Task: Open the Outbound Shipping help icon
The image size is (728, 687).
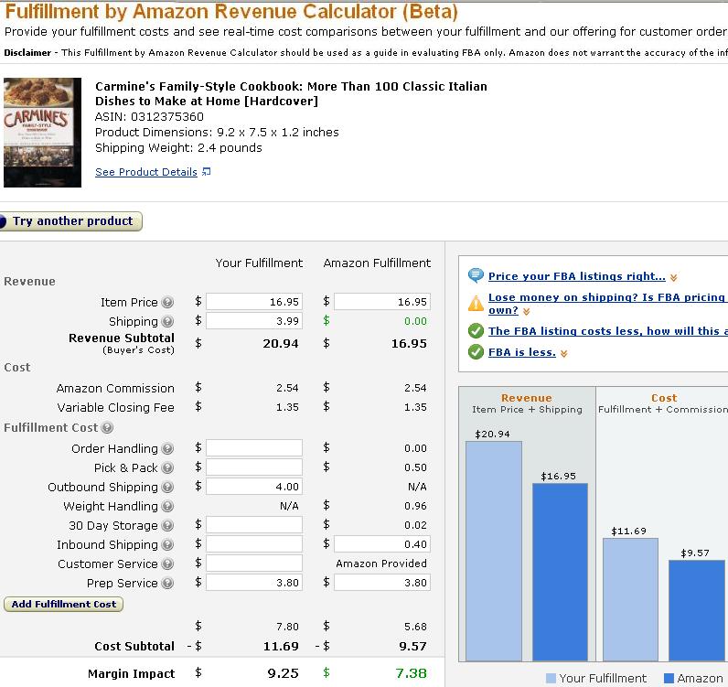Action: (x=167, y=487)
